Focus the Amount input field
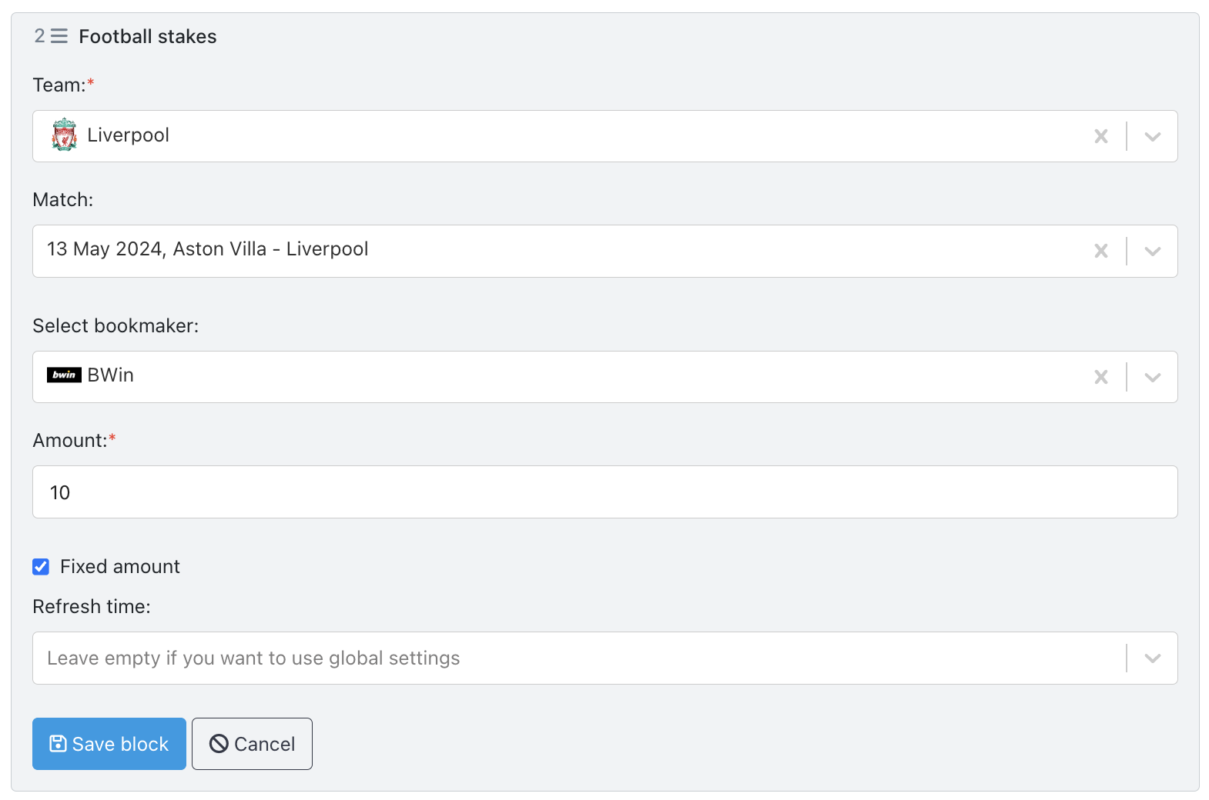Screen dimensions: 1209x800 [605, 492]
